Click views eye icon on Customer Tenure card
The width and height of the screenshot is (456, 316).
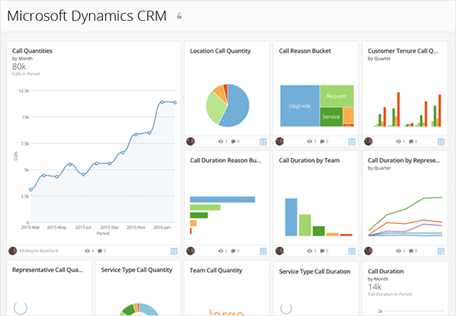(x=399, y=142)
